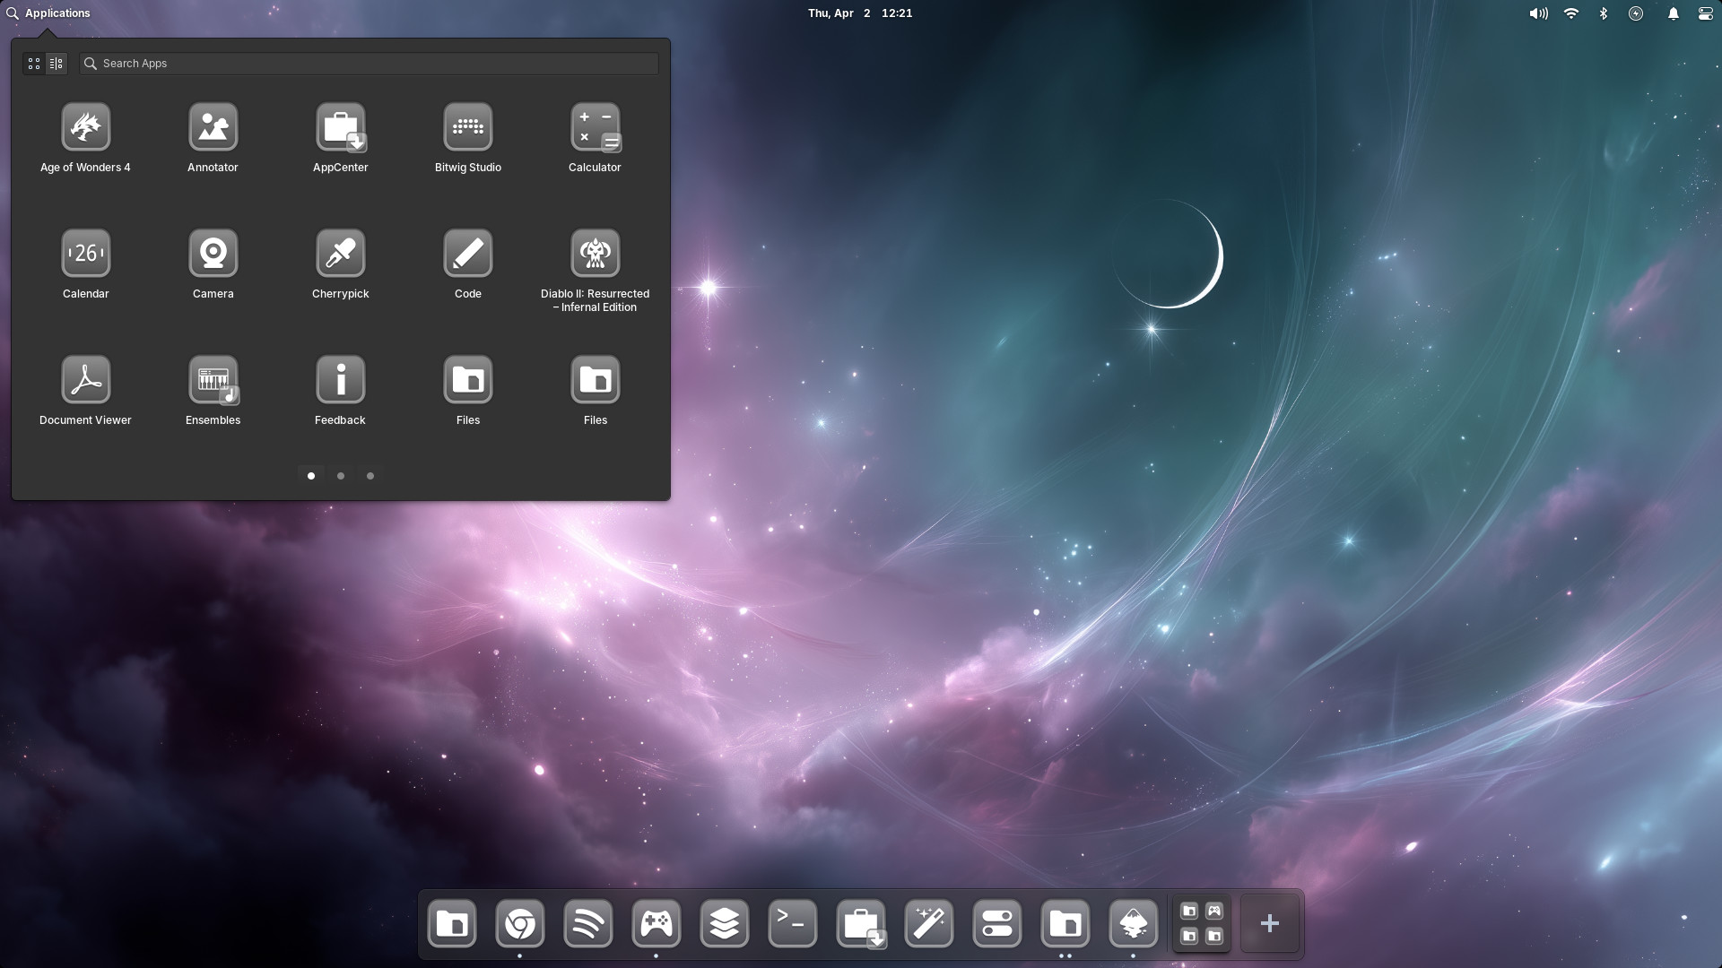Switch to category list view mode

pyautogui.click(x=57, y=64)
